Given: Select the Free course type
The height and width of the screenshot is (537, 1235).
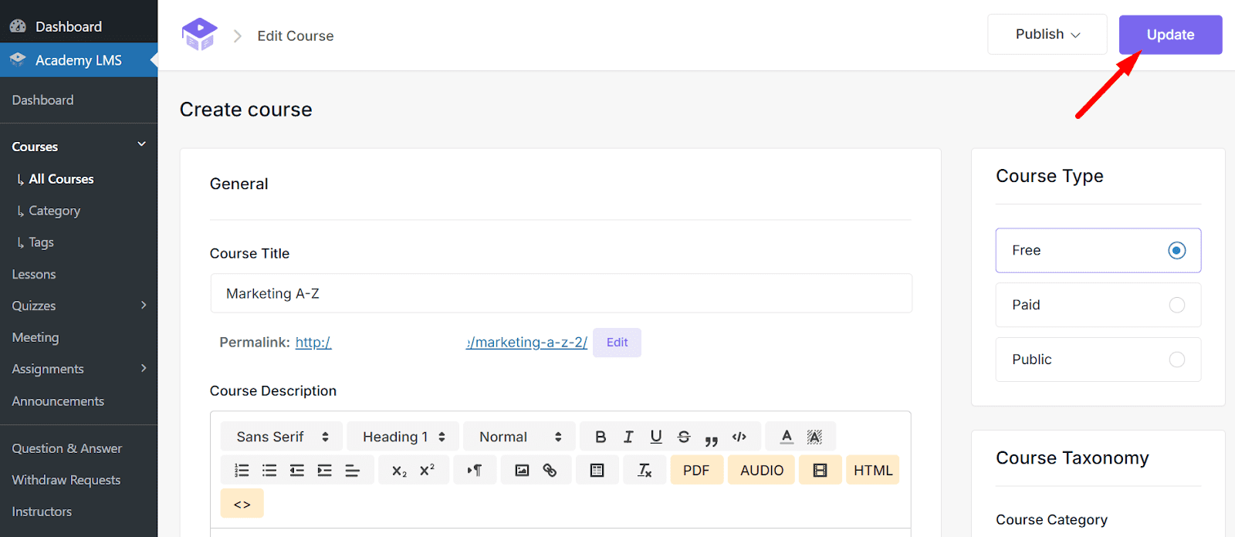Looking at the screenshot, I should 1176,251.
